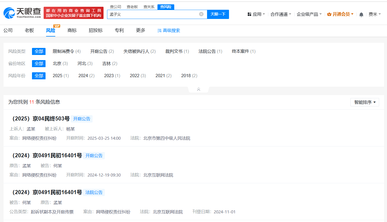Viewport: 387px width, 222px height.
Task: Click the 天眼一下 search button
Action: pyautogui.click(x=218, y=14)
